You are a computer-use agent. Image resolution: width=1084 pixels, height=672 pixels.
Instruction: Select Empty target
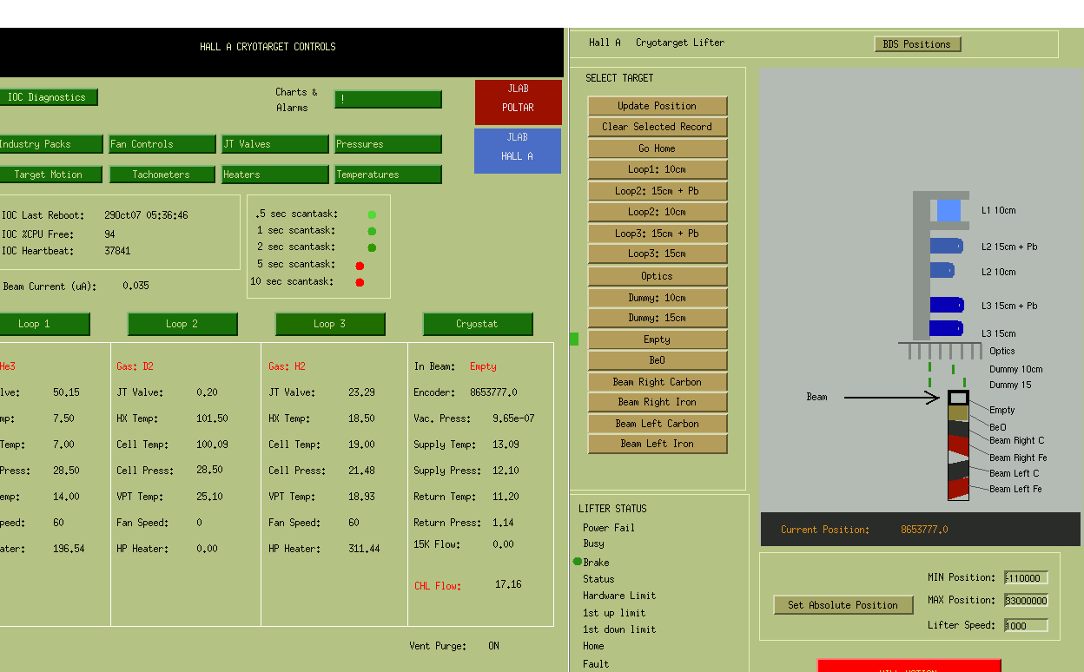658,339
